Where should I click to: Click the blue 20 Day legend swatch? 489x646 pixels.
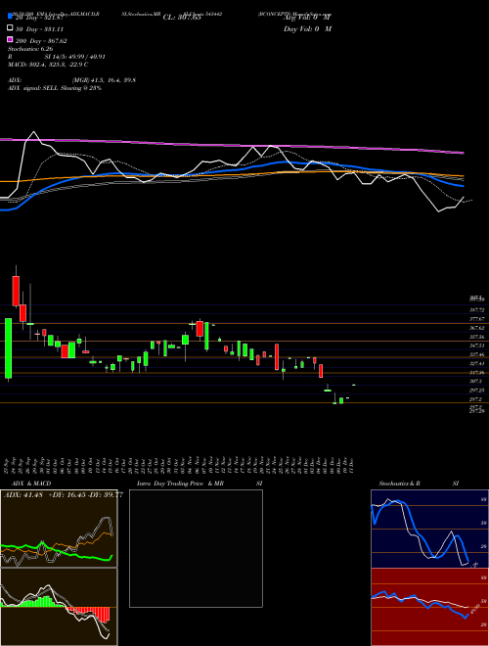(10, 17)
